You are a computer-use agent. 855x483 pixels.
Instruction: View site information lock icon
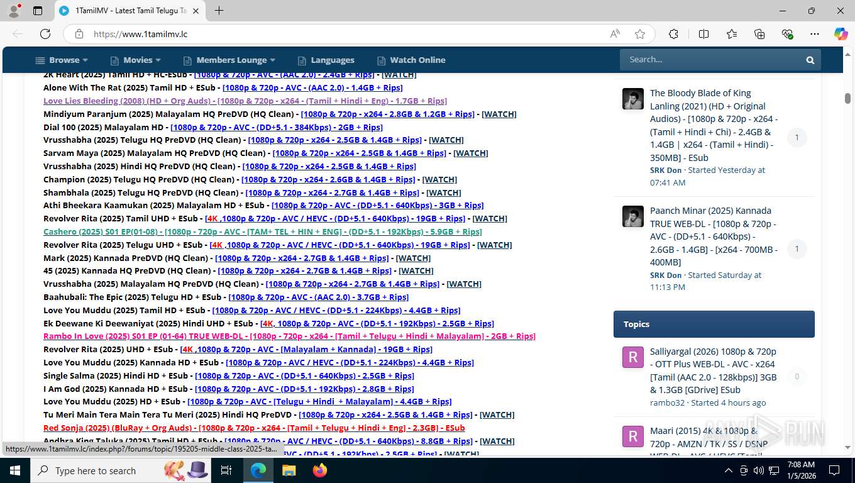pyautogui.click(x=78, y=34)
